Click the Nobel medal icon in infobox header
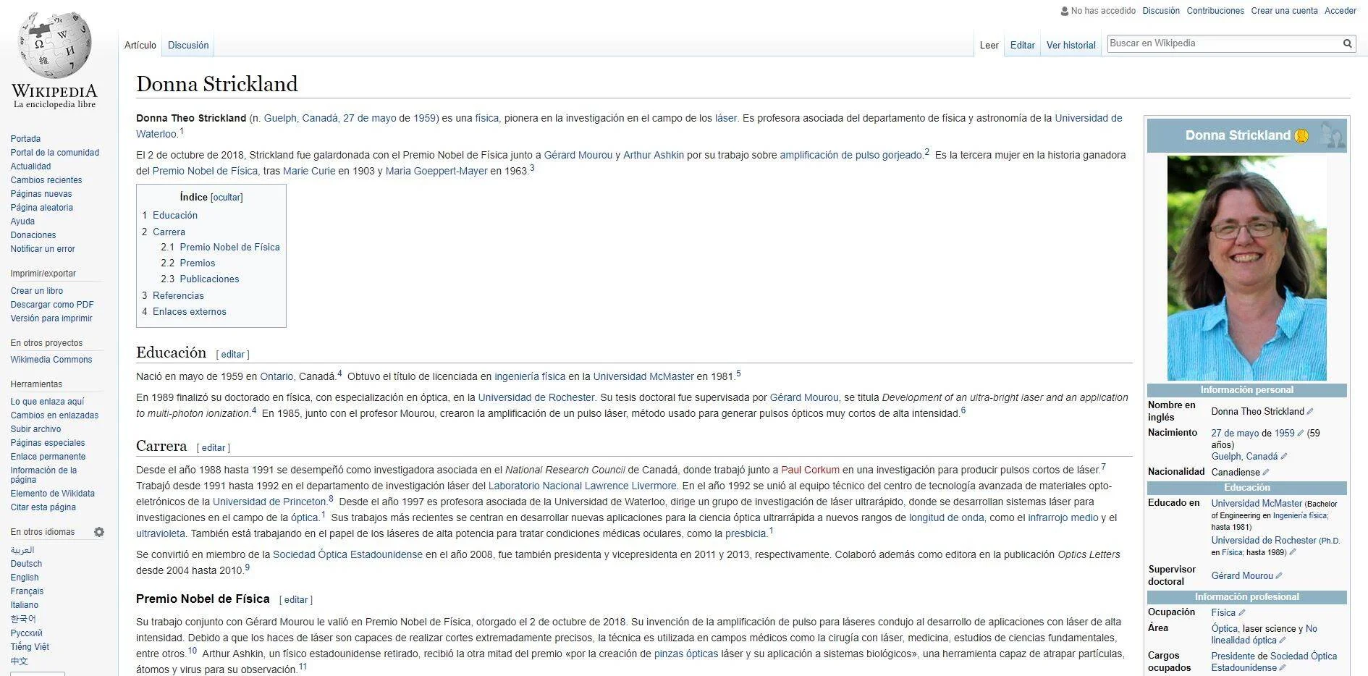The height and width of the screenshot is (676, 1368). tap(1301, 135)
